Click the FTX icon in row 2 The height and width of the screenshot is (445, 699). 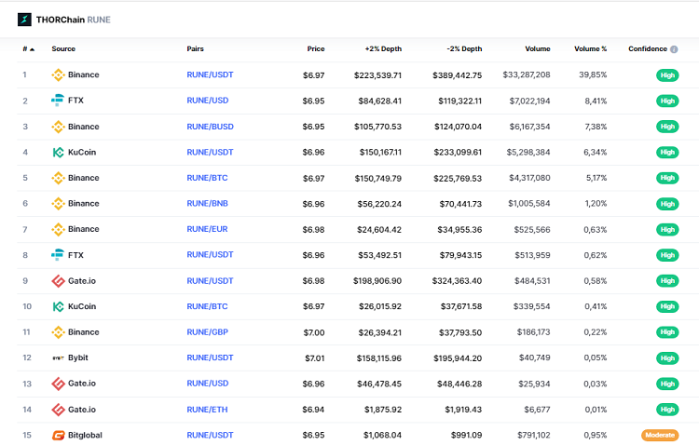pyautogui.click(x=58, y=101)
